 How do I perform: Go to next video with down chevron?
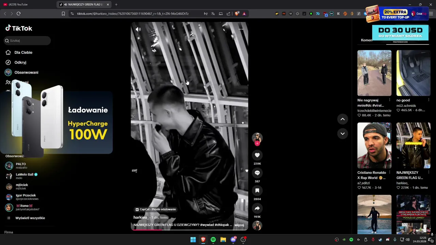click(342, 133)
